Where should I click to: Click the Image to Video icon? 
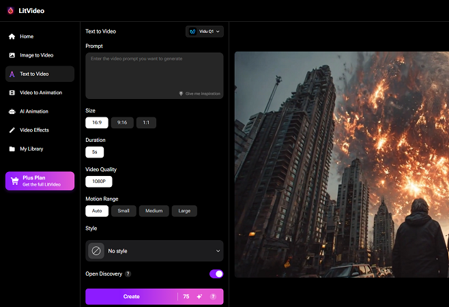[12, 55]
